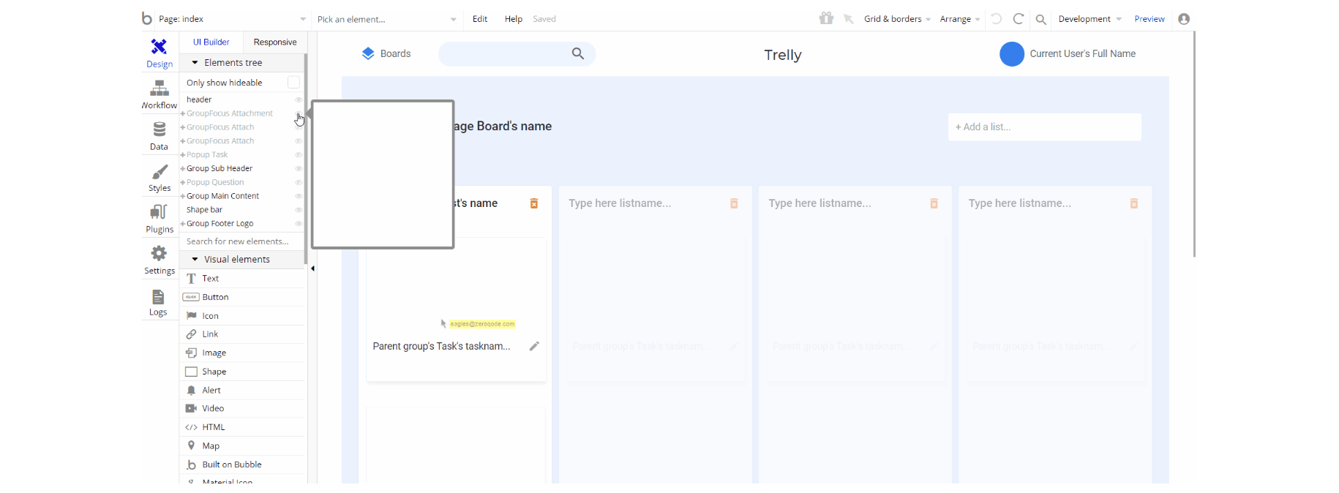This screenshot has height=493, width=1339.
Task: Open the Data section icon
Action: (x=159, y=129)
